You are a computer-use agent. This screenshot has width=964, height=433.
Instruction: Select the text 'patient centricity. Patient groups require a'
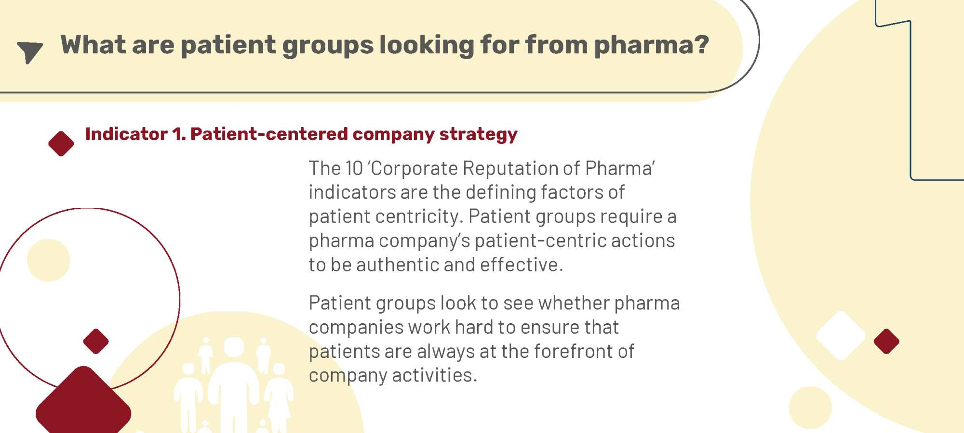[x=493, y=216]
